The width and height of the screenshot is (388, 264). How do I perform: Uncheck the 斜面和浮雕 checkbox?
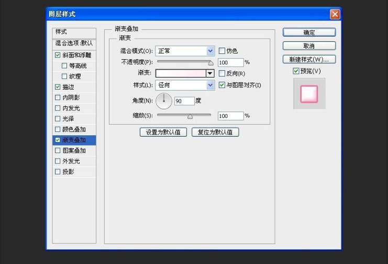[x=58, y=55]
